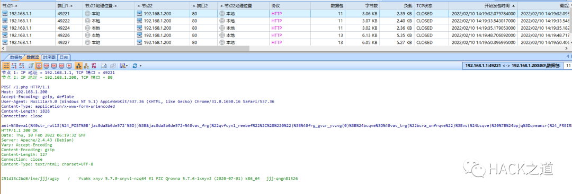Sort by the 协议 column header

pos(290,5)
